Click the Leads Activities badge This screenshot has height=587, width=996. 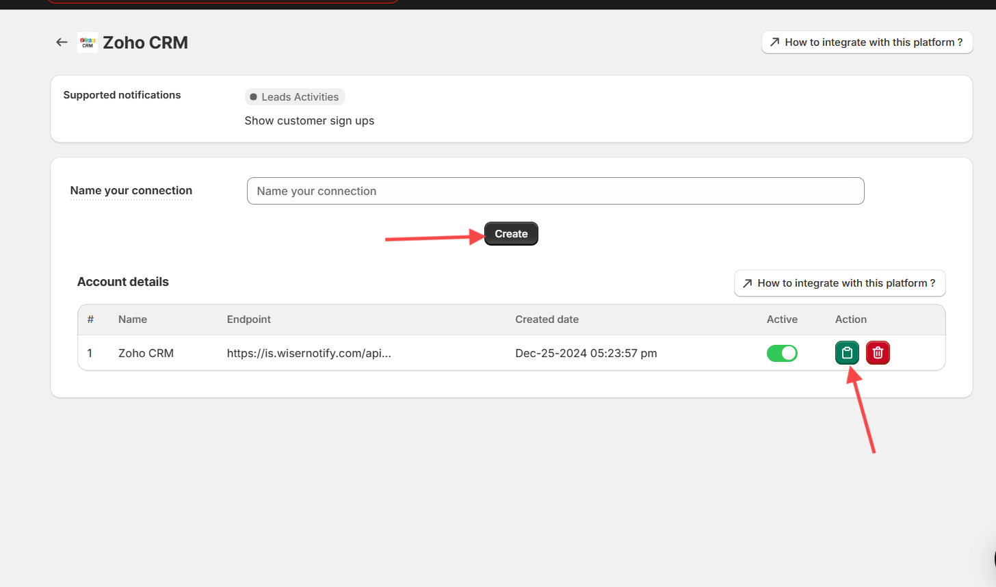click(x=295, y=97)
